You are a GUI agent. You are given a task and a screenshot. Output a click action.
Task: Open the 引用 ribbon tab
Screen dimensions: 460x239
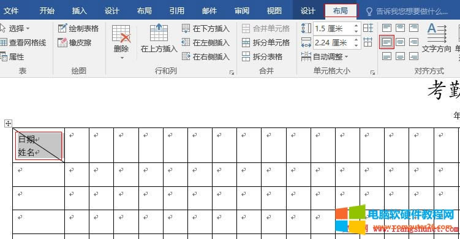[x=177, y=11]
